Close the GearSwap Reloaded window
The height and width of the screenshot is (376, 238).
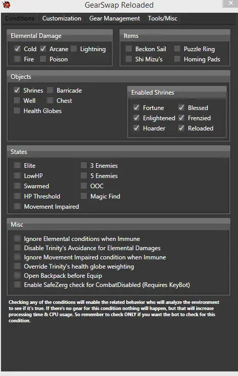click(x=230, y=3)
